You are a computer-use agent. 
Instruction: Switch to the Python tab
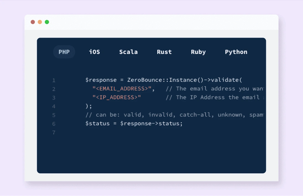236,52
